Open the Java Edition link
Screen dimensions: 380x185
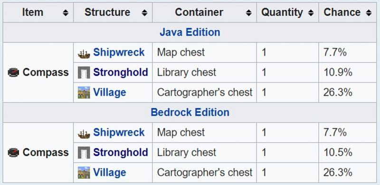pyautogui.click(x=190, y=32)
